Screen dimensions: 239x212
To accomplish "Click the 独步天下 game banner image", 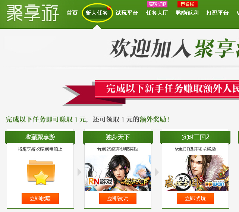I will (x=118, y=173).
